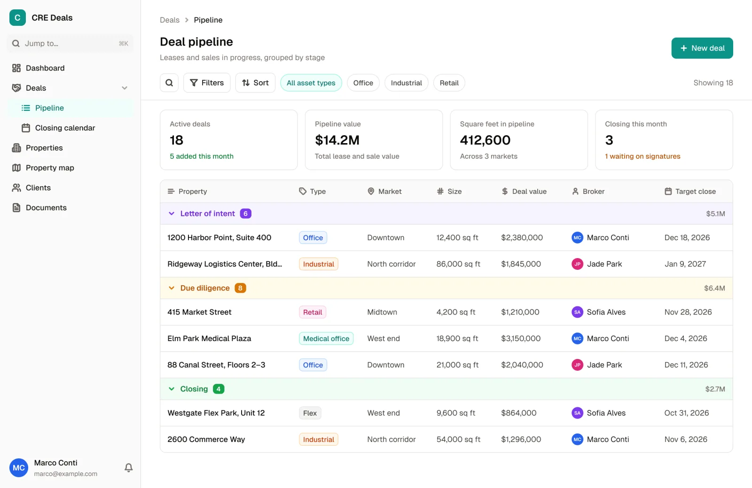Collapse the Letter of intent group
The image size is (752, 488).
[x=172, y=213]
